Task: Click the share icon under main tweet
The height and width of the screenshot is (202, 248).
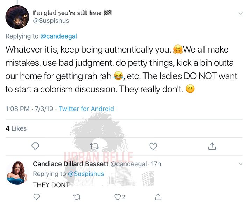Action: [x=212, y=146]
